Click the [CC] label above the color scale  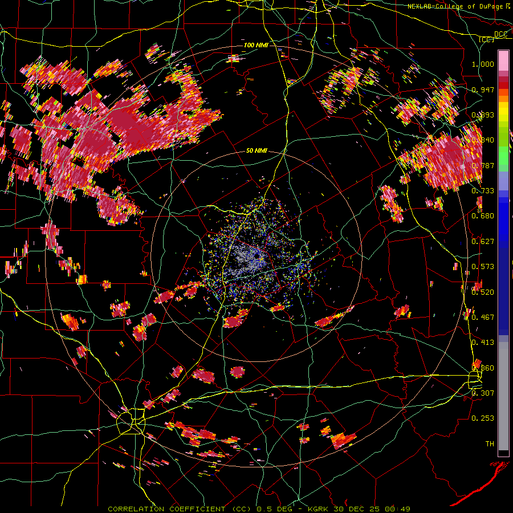(487, 39)
